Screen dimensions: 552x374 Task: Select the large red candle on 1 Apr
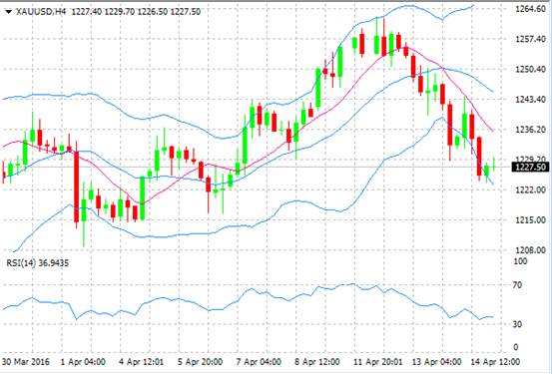click(76, 187)
